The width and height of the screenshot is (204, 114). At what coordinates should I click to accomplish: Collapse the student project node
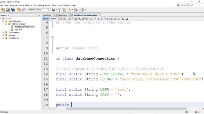[1, 18]
